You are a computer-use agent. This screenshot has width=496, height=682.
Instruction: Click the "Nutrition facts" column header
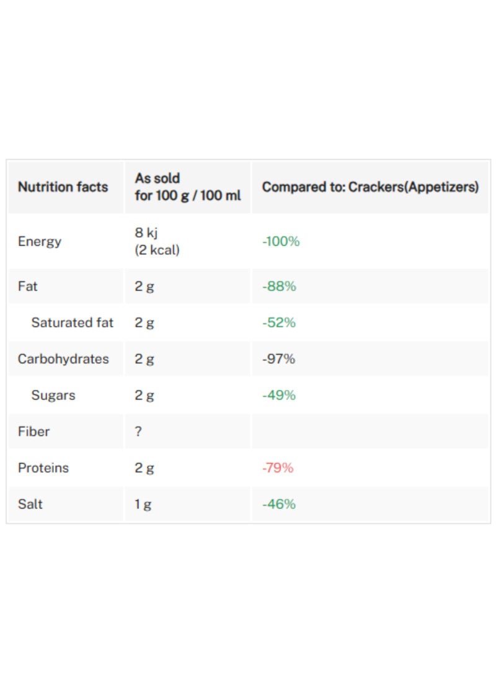tap(63, 187)
